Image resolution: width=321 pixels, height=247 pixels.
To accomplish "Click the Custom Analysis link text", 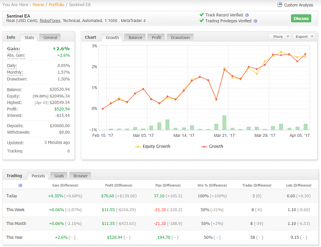I will [298, 5].
